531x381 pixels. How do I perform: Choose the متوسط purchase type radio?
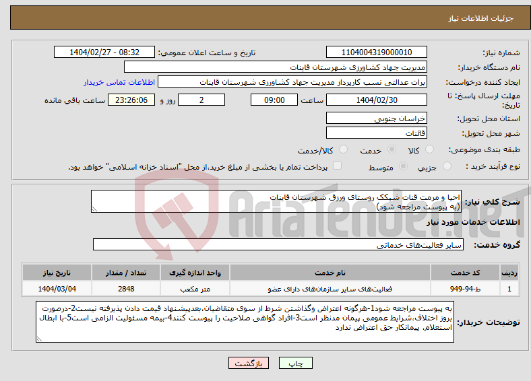404,166
